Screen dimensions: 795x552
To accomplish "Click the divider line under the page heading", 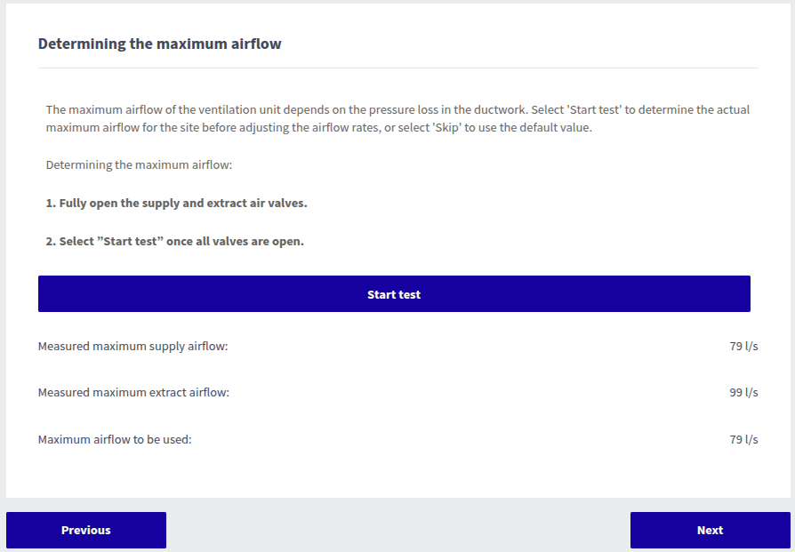I will [397, 68].
